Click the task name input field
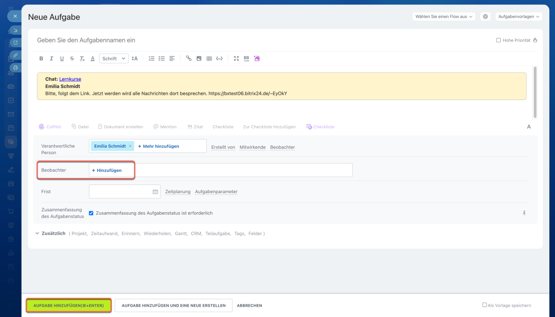Image resolution: width=555 pixels, height=317 pixels. [217, 40]
